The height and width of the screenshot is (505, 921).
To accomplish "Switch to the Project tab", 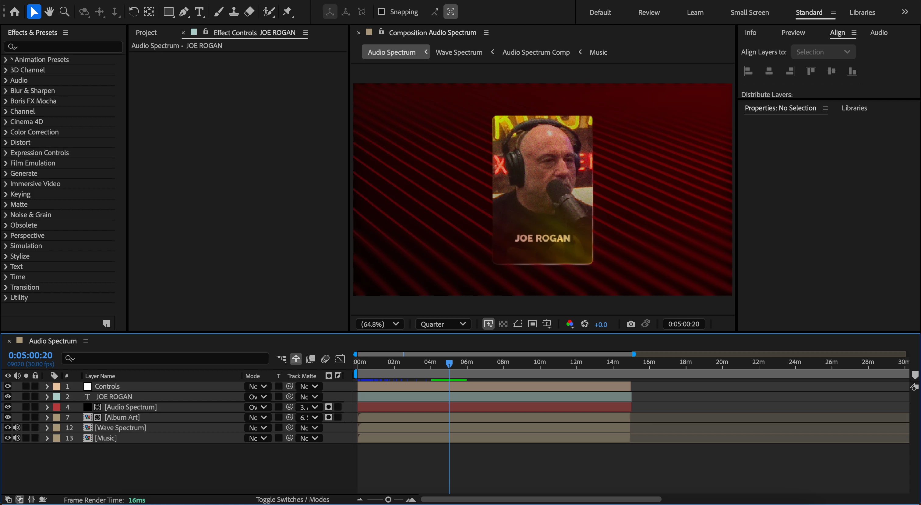I will (x=146, y=33).
